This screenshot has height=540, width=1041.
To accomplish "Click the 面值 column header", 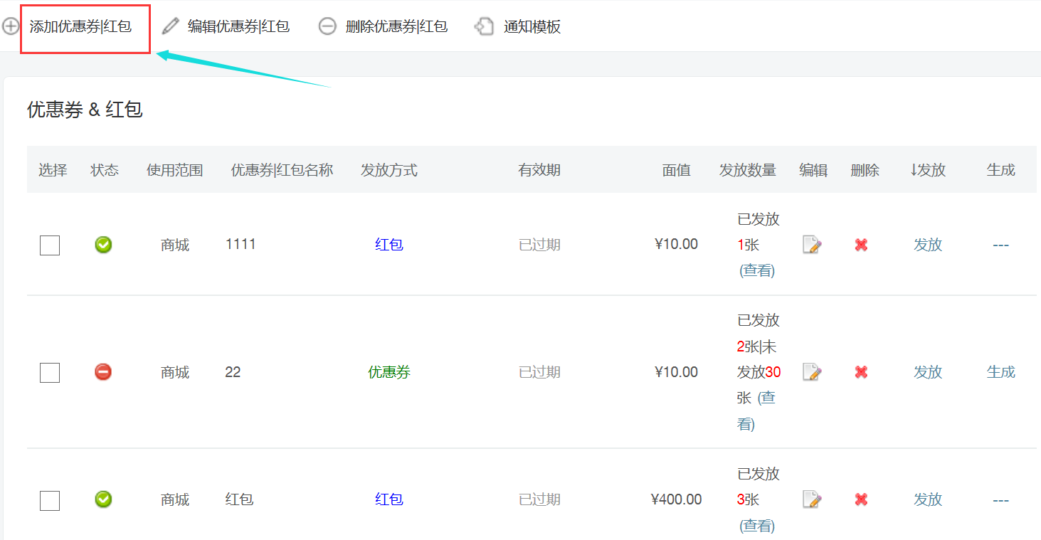I will pos(677,170).
